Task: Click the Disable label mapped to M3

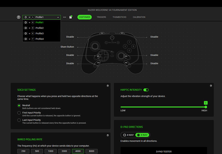Action: point(70,55)
